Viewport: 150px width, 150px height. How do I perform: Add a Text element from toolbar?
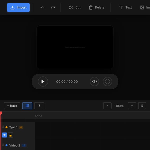coord(125,7)
